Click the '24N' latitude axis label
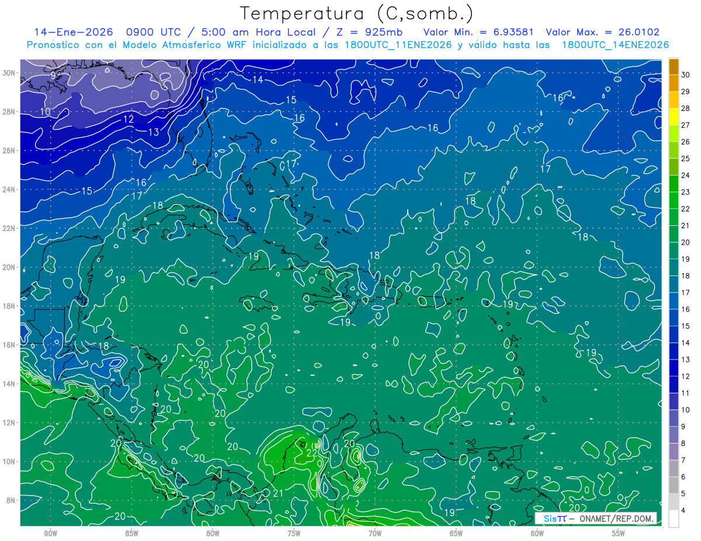The image size is (701, 541). pos(9,189)
